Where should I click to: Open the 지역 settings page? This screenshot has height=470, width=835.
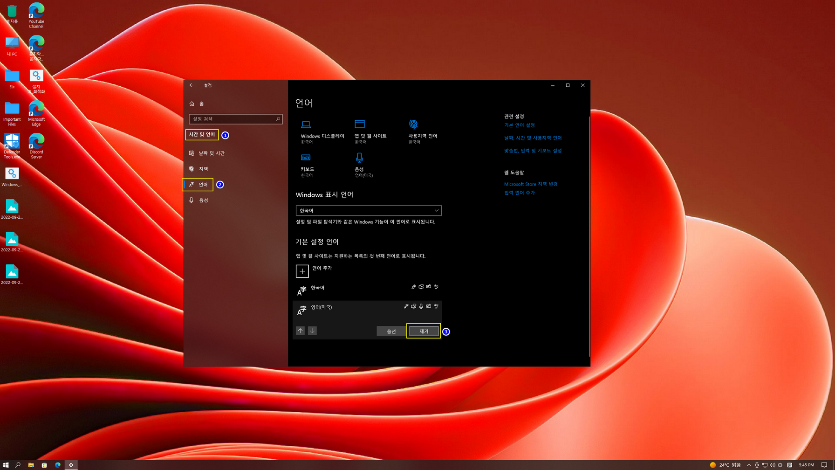199,169
